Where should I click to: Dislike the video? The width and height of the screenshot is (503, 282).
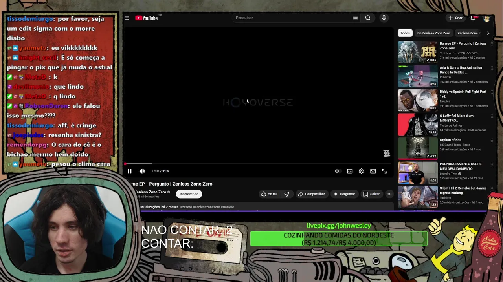tap(287, 194)
